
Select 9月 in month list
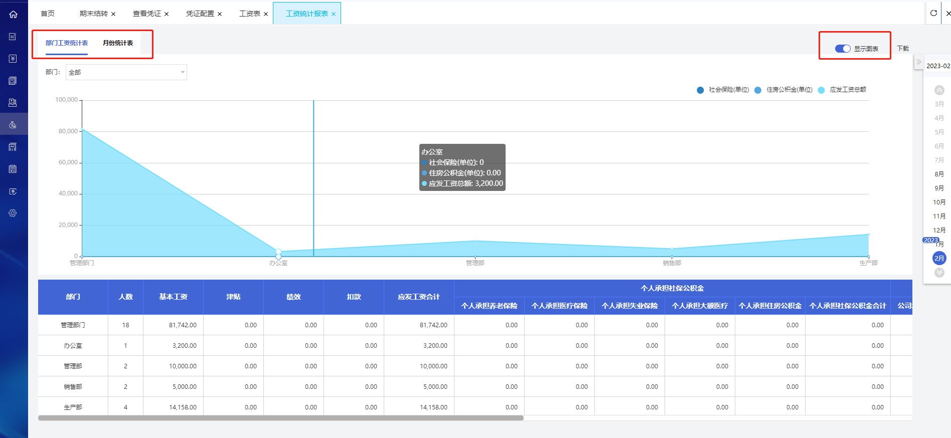pos(939,188)
